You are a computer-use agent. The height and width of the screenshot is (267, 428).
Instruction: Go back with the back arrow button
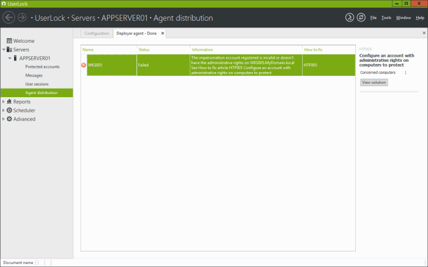pyautogui.click(x=9, y=18)
